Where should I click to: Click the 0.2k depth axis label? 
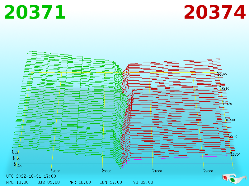pyautogui.click(x=17, y=159)
